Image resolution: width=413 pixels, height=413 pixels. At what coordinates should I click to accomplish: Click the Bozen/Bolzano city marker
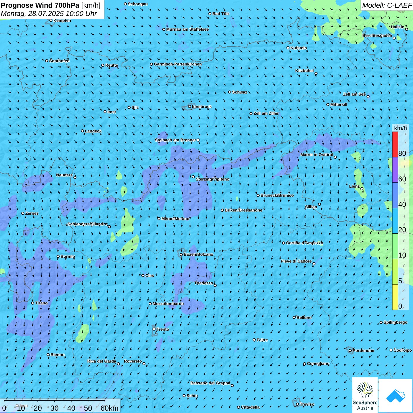181,255
